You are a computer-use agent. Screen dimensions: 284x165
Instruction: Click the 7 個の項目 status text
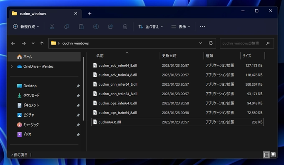pyautogui.click(x=19, y=155)
